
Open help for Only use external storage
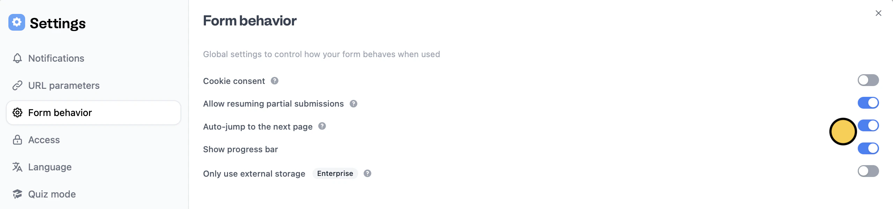click(x=368, y=173)
